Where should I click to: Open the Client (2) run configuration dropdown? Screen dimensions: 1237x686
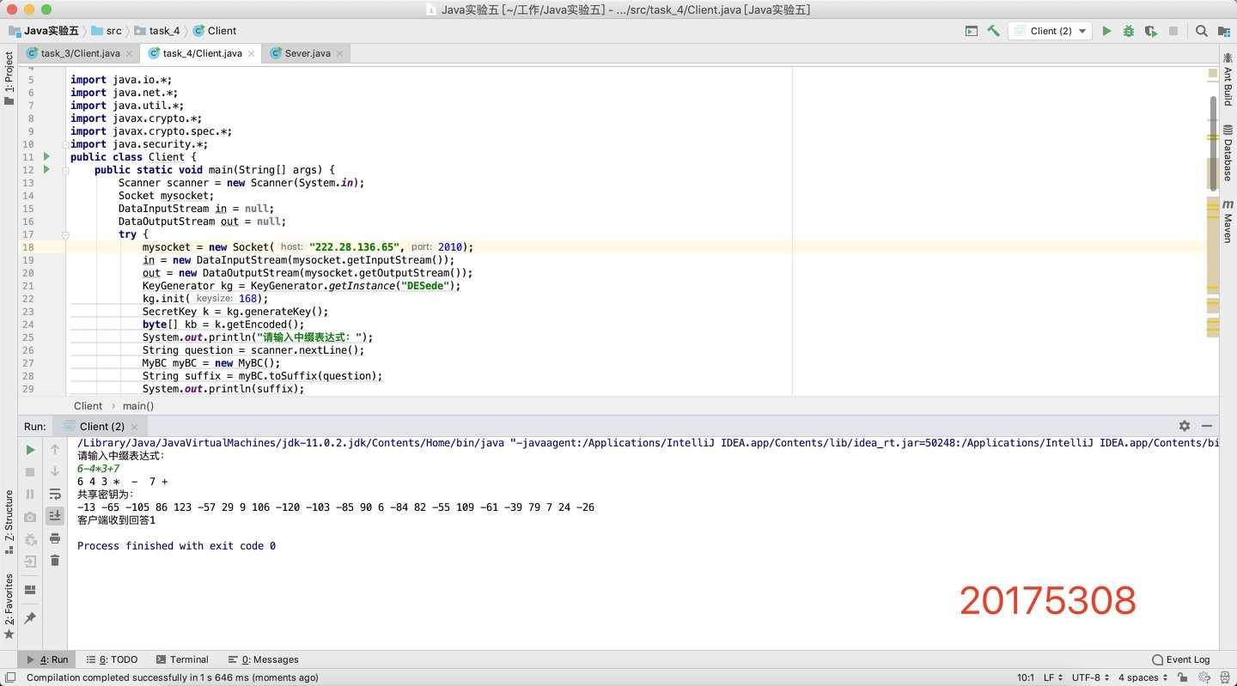click(x=1051, y=31)
